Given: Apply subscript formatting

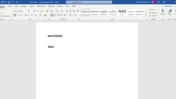Looking at the screenshot, I should pos(29,15).
